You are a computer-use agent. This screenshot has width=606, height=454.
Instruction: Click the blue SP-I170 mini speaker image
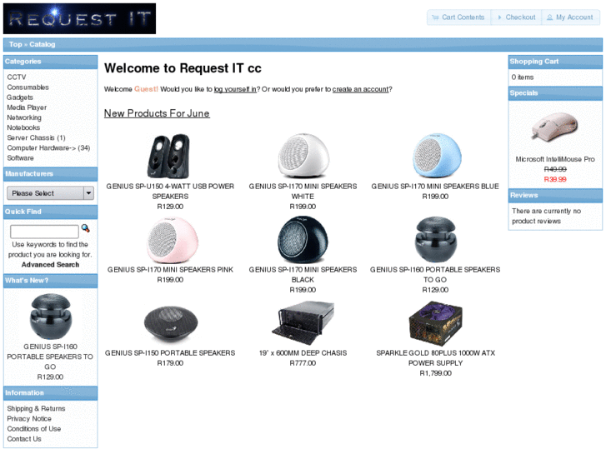click(436, 156)
